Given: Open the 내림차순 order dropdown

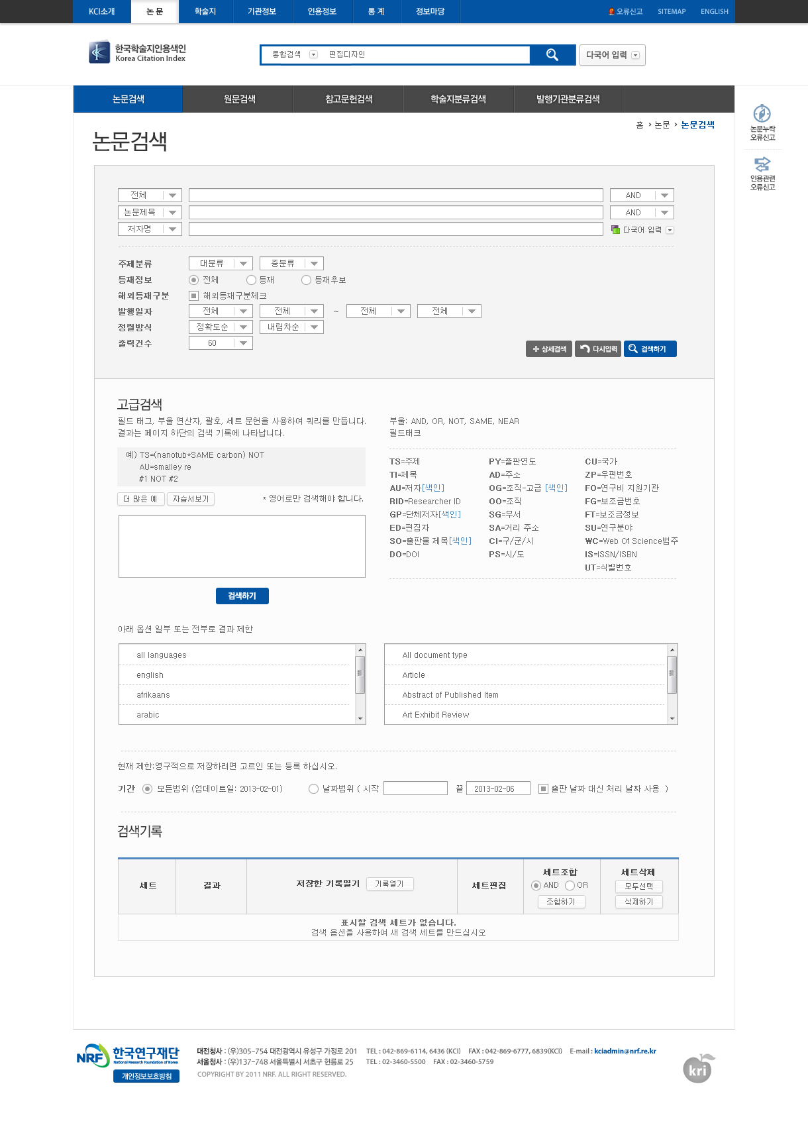Looking at the screenshot, I should coord(291,327).
